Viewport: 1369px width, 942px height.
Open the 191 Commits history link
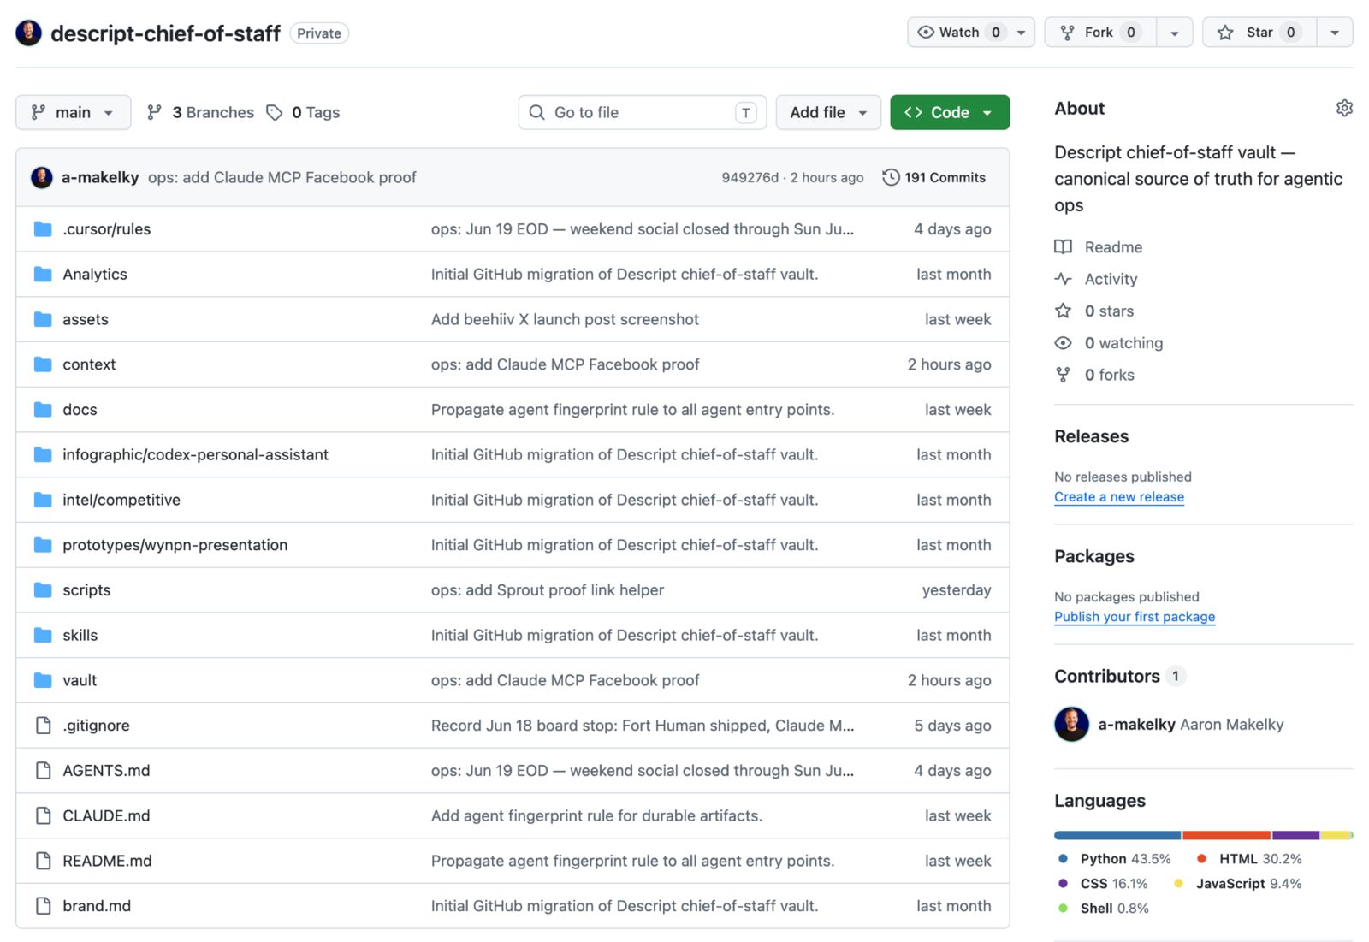[934, 177]
